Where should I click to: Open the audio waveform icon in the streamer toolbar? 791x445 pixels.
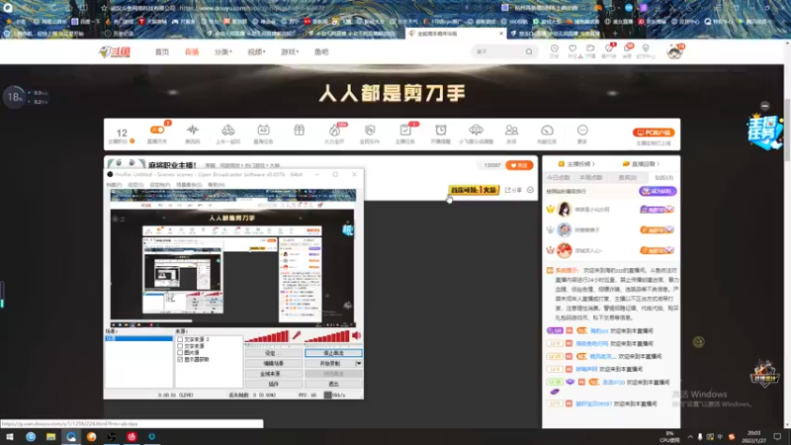pyautogui.click(x=192, y=131)
